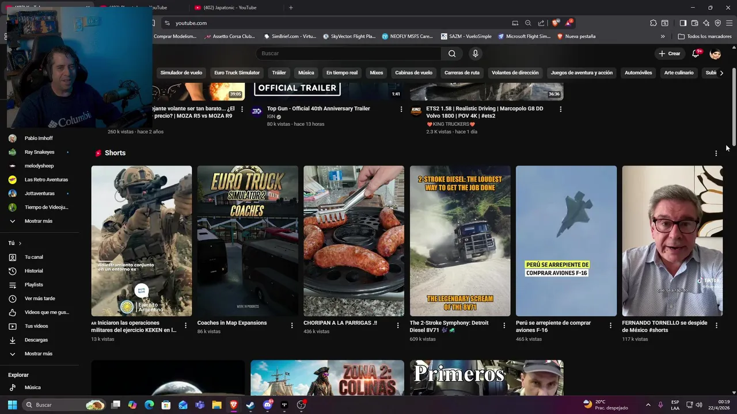Open options menu for ETS2 1.58 video
737x414 pixels.
pos(560,109)
